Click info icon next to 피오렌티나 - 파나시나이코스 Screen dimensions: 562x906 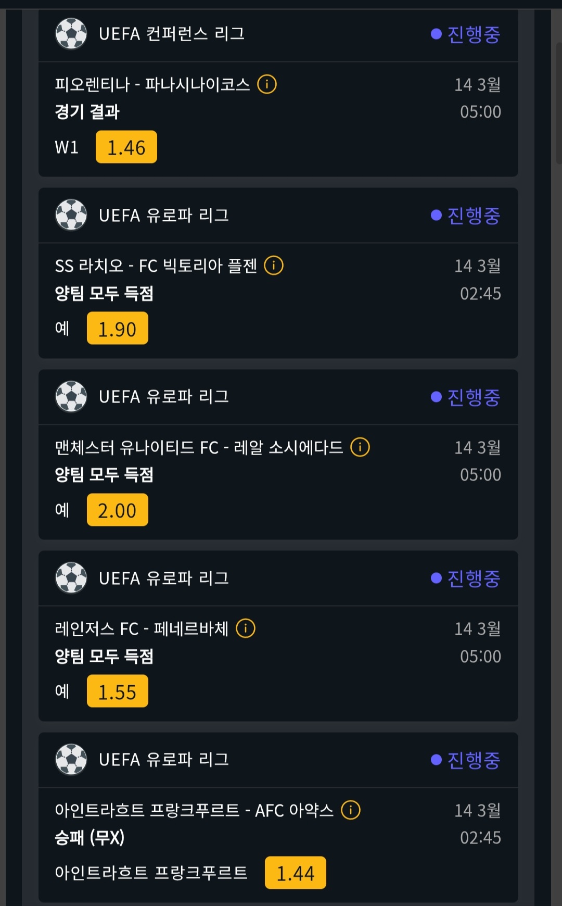click(267, 84)
